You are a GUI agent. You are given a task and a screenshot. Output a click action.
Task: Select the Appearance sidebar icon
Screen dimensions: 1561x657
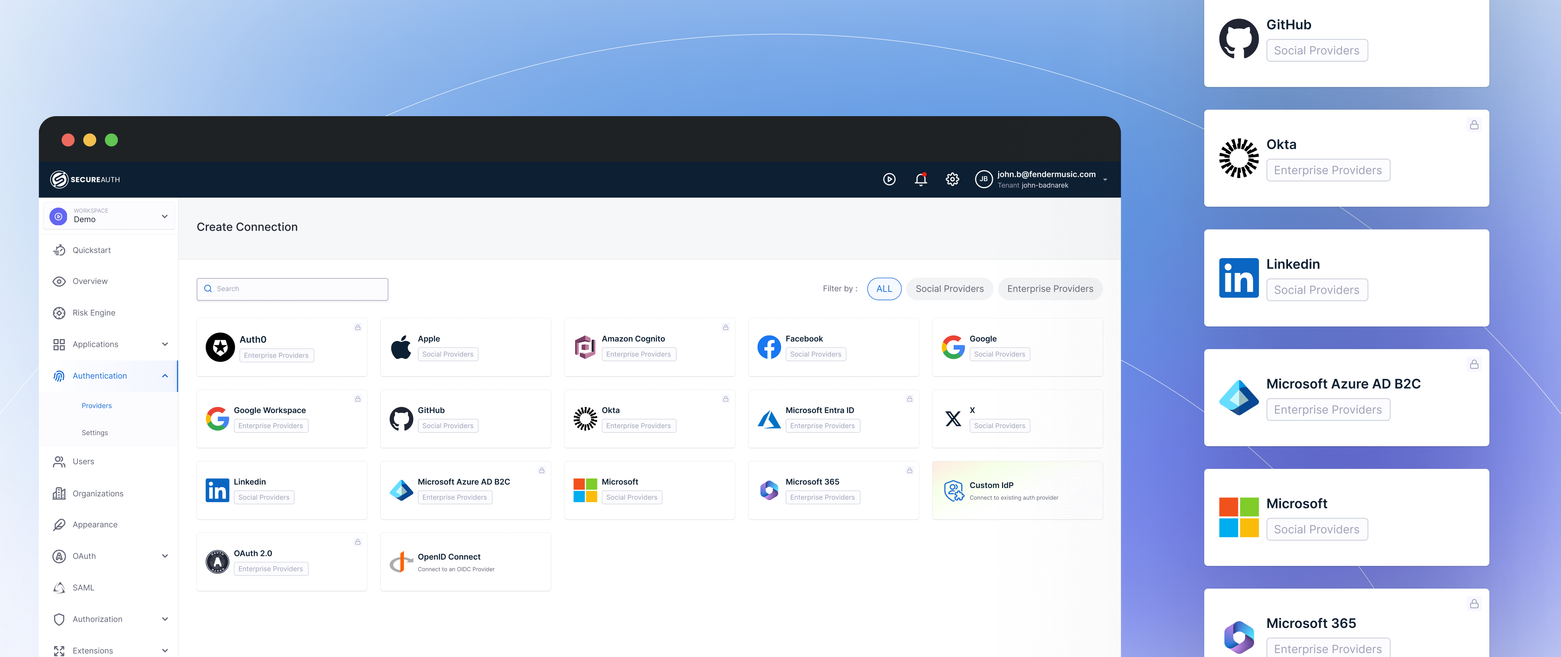59,524
